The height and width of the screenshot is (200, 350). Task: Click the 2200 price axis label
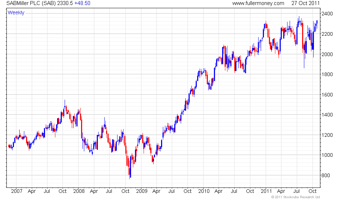(x=327, y=34)
